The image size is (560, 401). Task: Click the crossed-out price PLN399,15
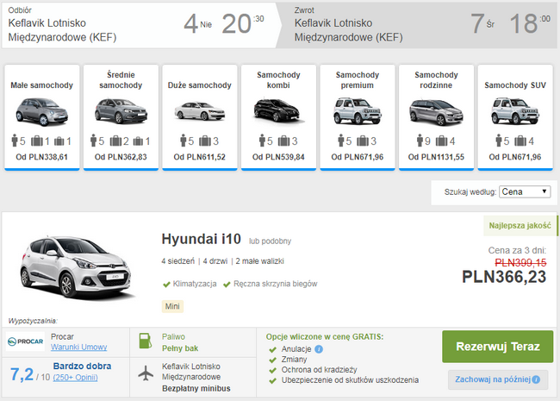click(x=520, y=263)
